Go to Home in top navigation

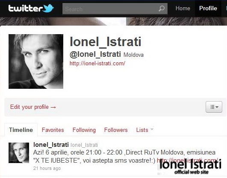183,8
